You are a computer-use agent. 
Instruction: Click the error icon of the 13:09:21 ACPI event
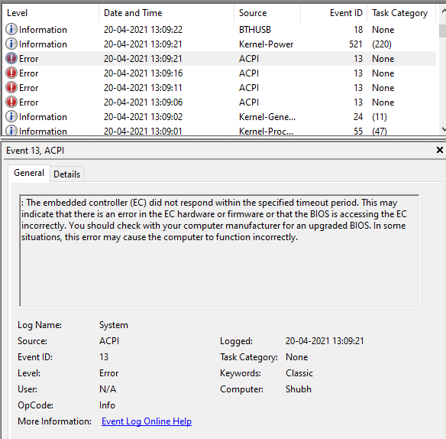click(x=11, y=58)
